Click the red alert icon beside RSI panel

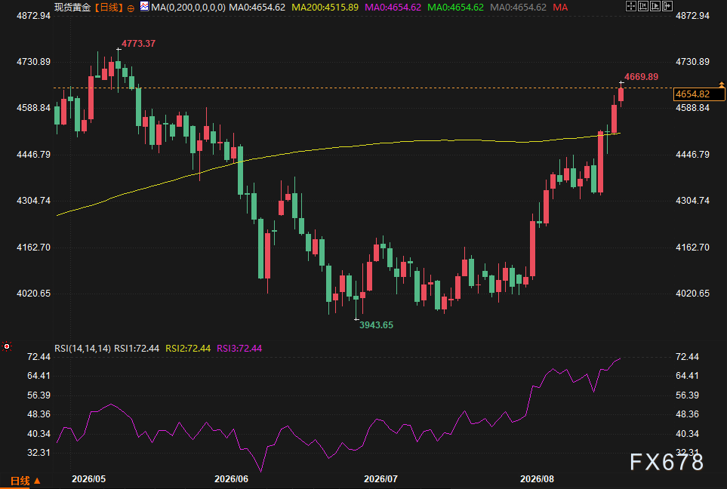[x=7, y=346]
